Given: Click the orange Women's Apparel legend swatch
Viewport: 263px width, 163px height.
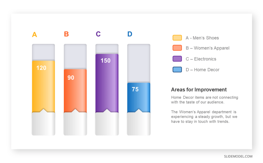Looking at the screenshot, I should (177, 48).
